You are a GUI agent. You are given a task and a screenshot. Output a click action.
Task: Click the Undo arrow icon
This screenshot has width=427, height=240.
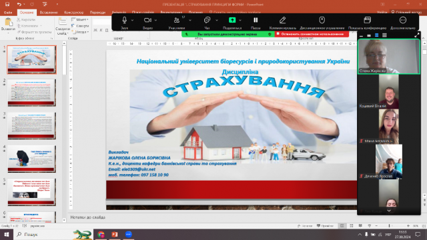pos(19,5)
